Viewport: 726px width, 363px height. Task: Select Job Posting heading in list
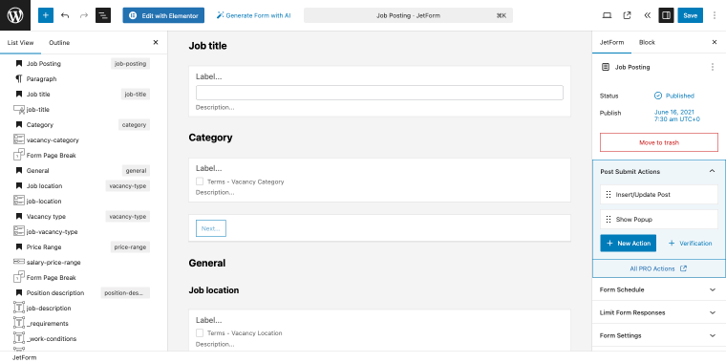point(44,63)
